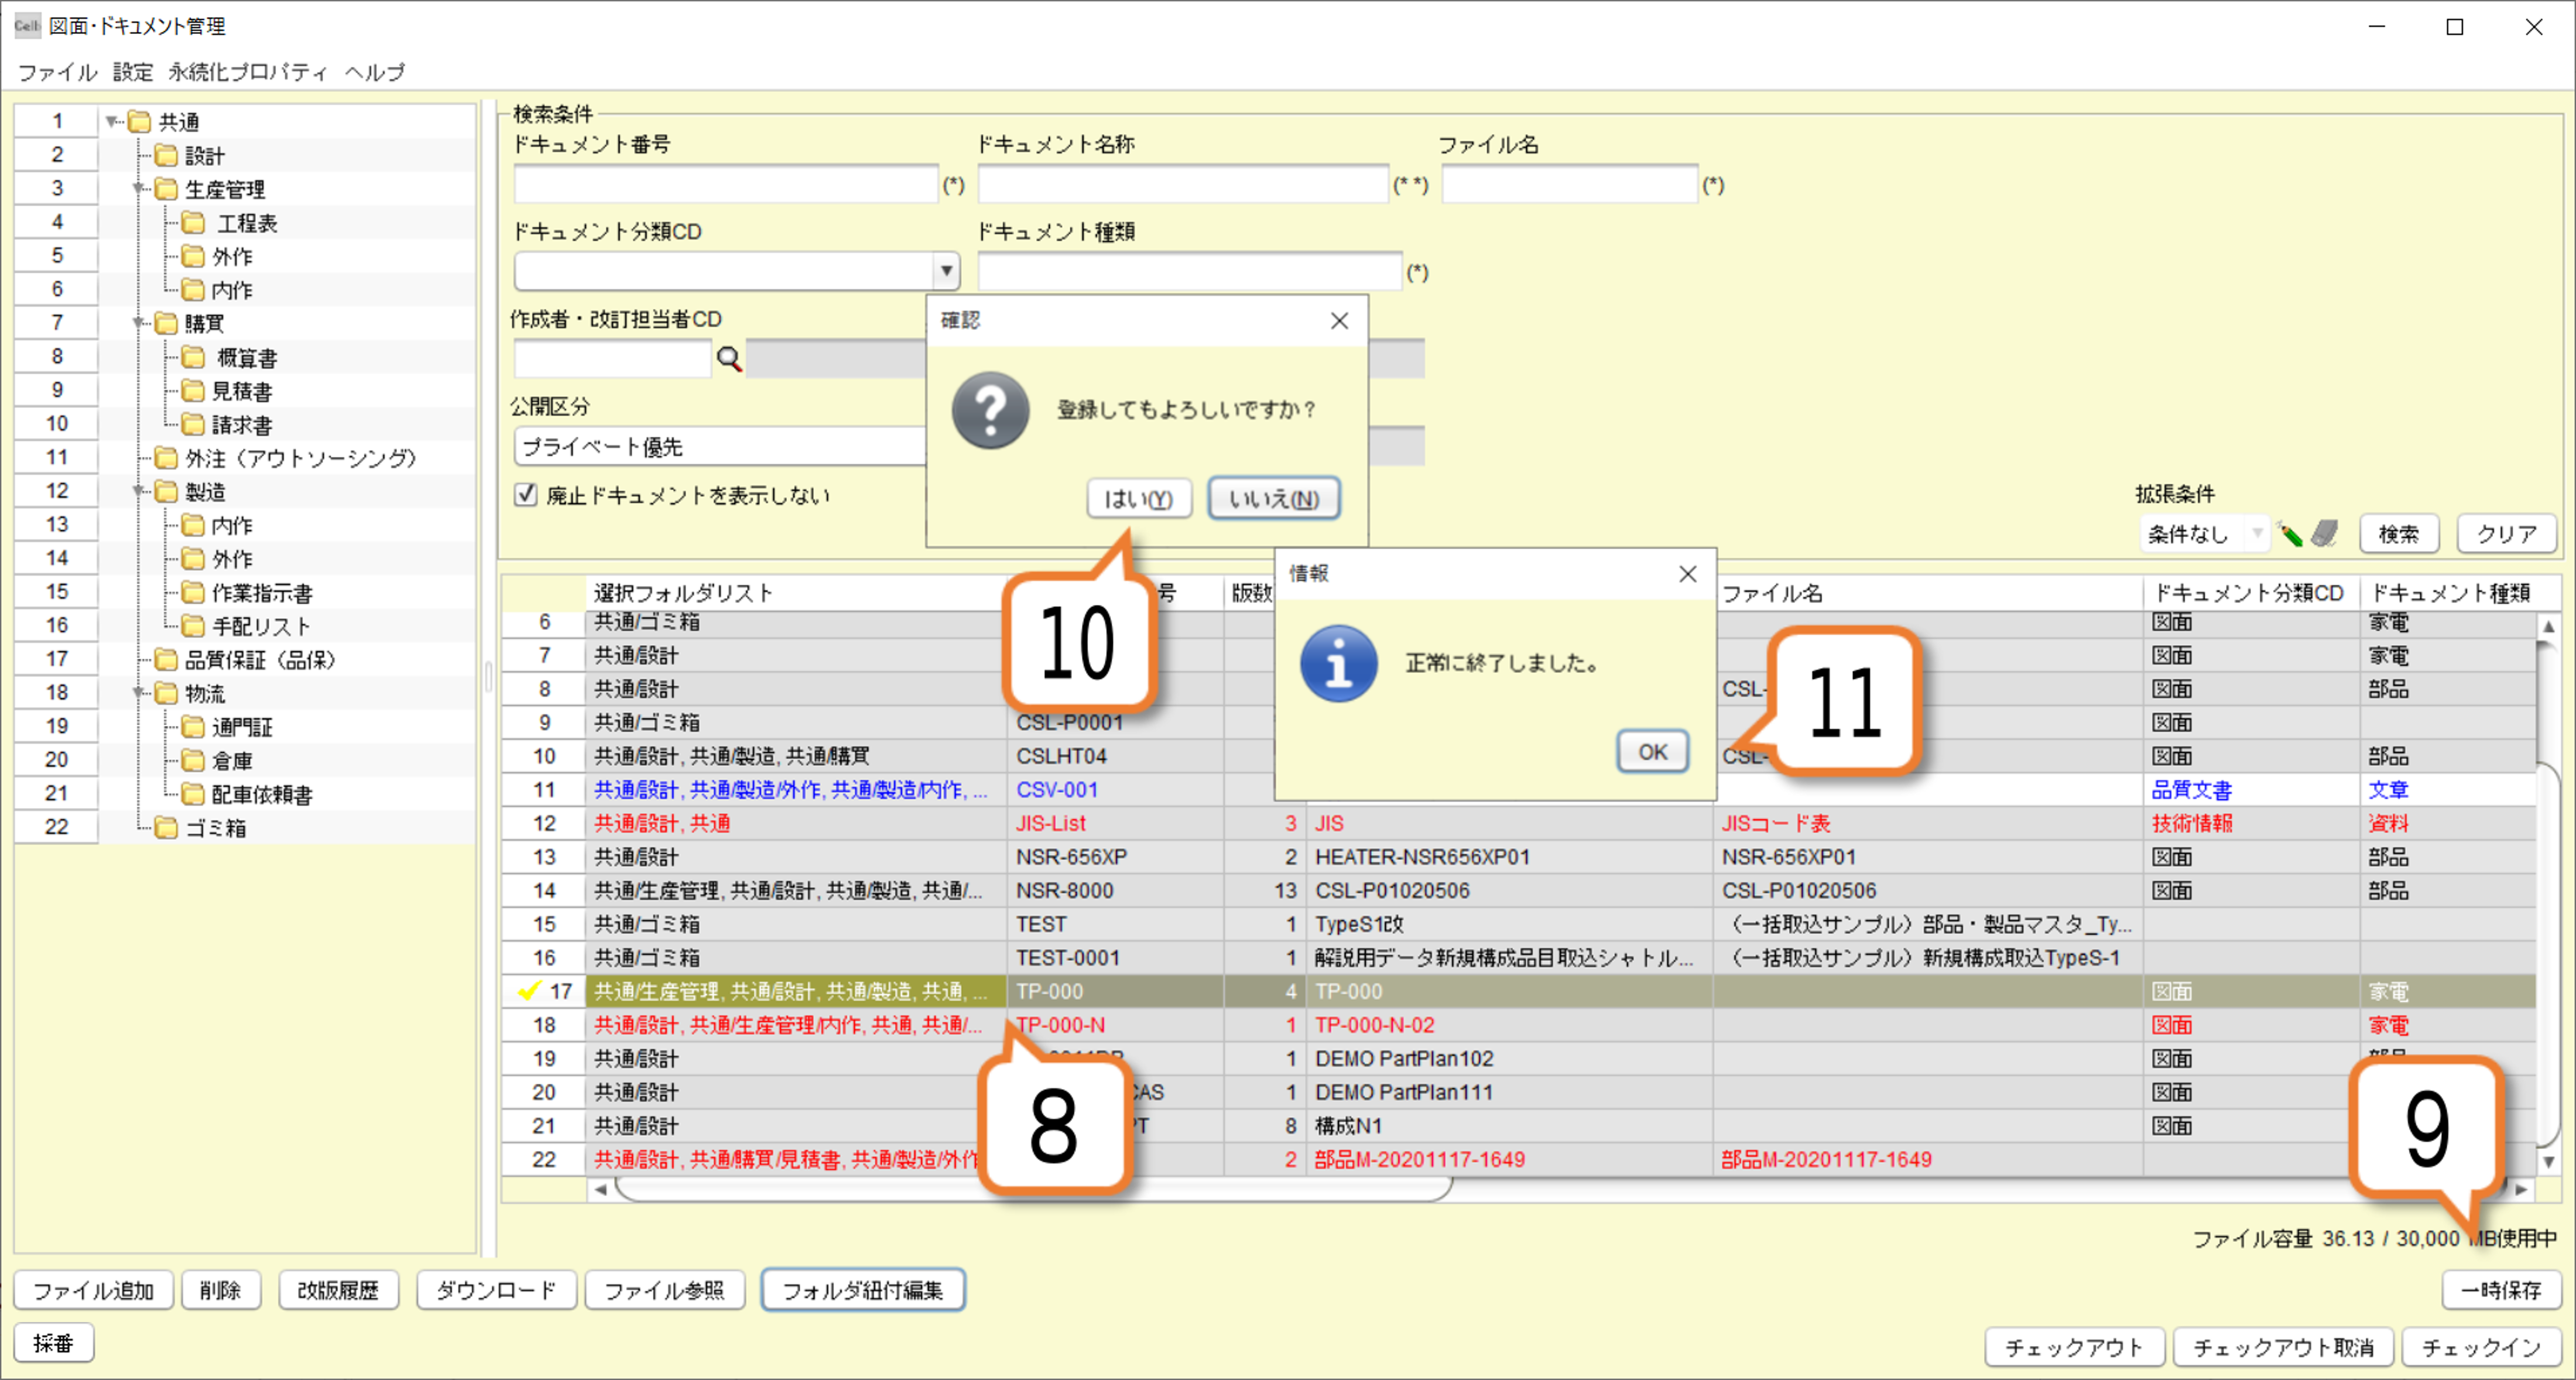
Task: Click the blue info icon in 情報 dialog
Action: [x=1338, y=663]
